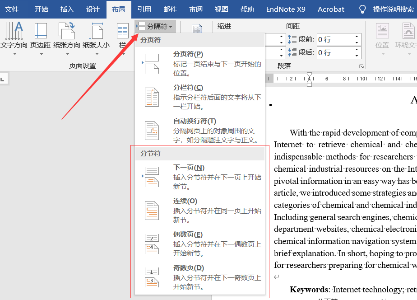Viewport: 417px width, 300px height.
Task: Click the ruler first-line indent marker
Action: point(309,75)
